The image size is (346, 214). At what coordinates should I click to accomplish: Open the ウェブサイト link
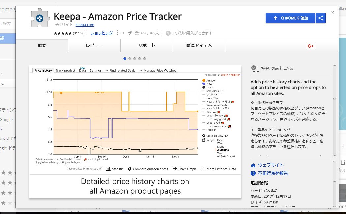[271, 165]
